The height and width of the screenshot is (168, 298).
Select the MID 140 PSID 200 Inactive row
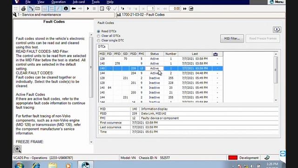pyautogui.click(x=161, y=92)
